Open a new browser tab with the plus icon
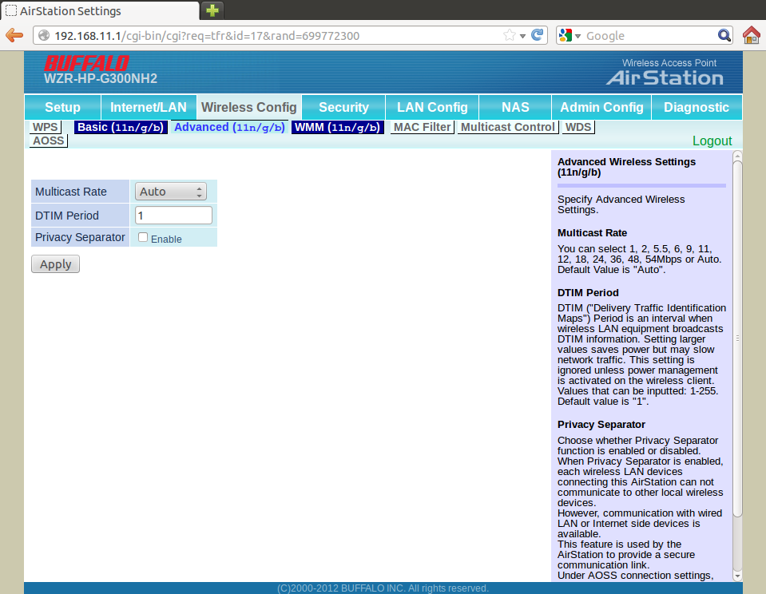Viewport: 766px width, 594px height. (212, 10)
